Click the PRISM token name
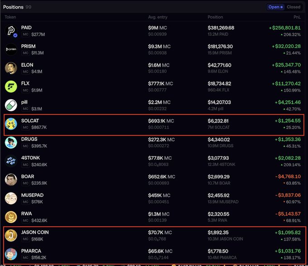Image resolution: width=308 pixels, height=266 pixels. coord(28,46)
